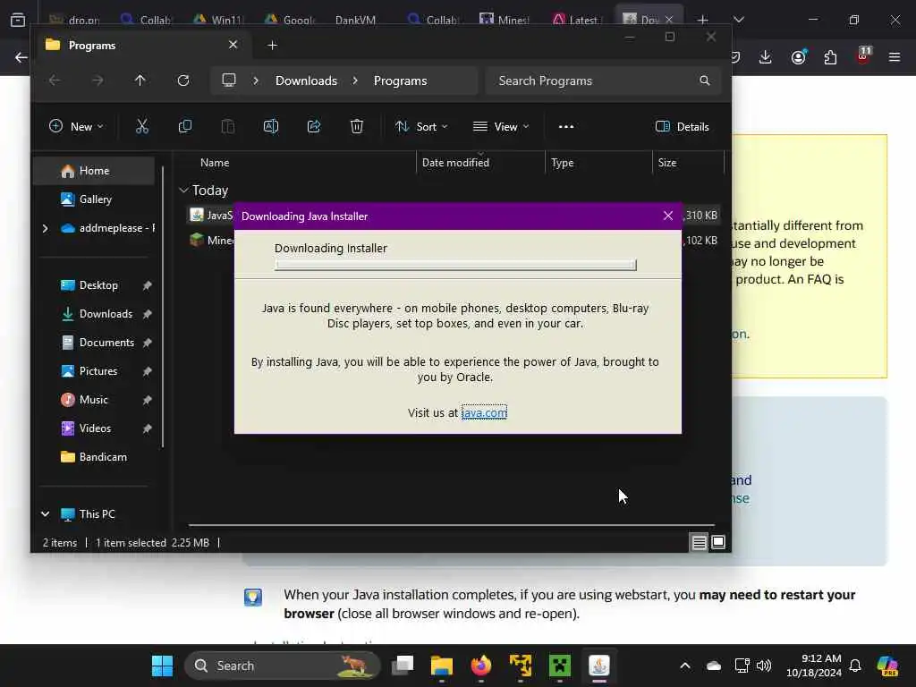Open Firefox extensions puzzle icon
This screenshot has width=916, height=687.
pos(830,57)
